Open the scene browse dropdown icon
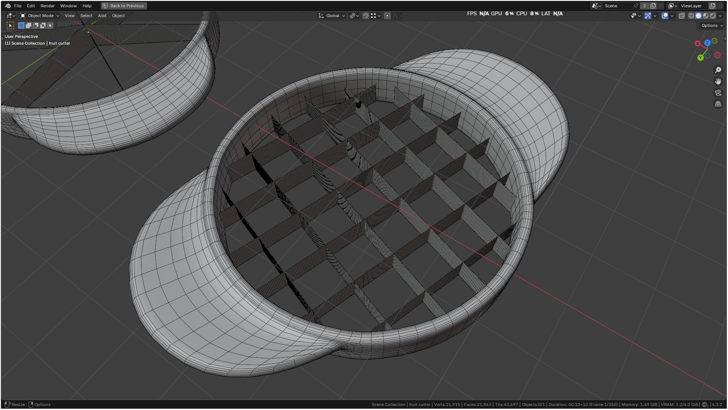Screen dimensions: 728x410 point(596,6)
